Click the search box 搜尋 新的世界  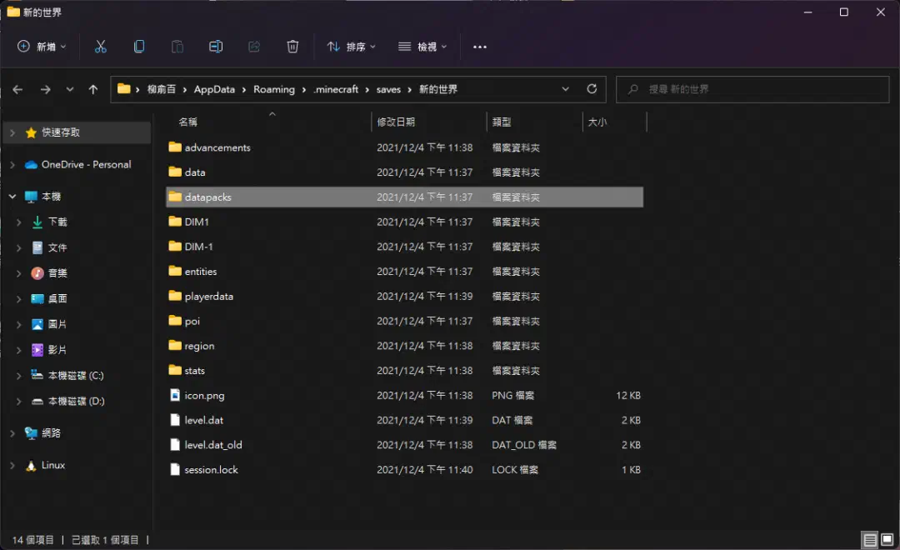pos(752,89)
